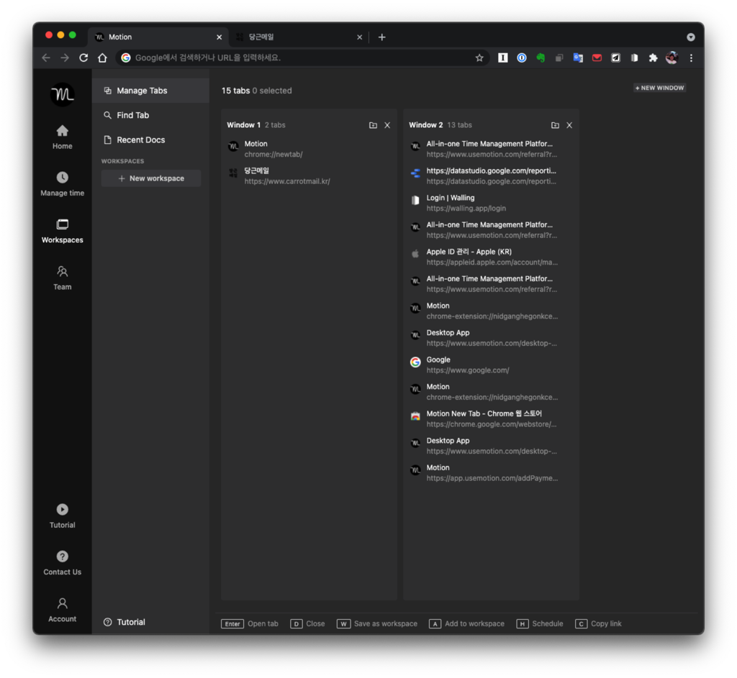This screenshot has height=678, width=737.
Task: Open Chrome three-dot menu
Action: [691, 58]
